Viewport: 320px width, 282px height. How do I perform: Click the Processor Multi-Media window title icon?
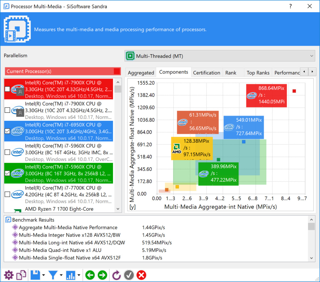coord(6,6)
